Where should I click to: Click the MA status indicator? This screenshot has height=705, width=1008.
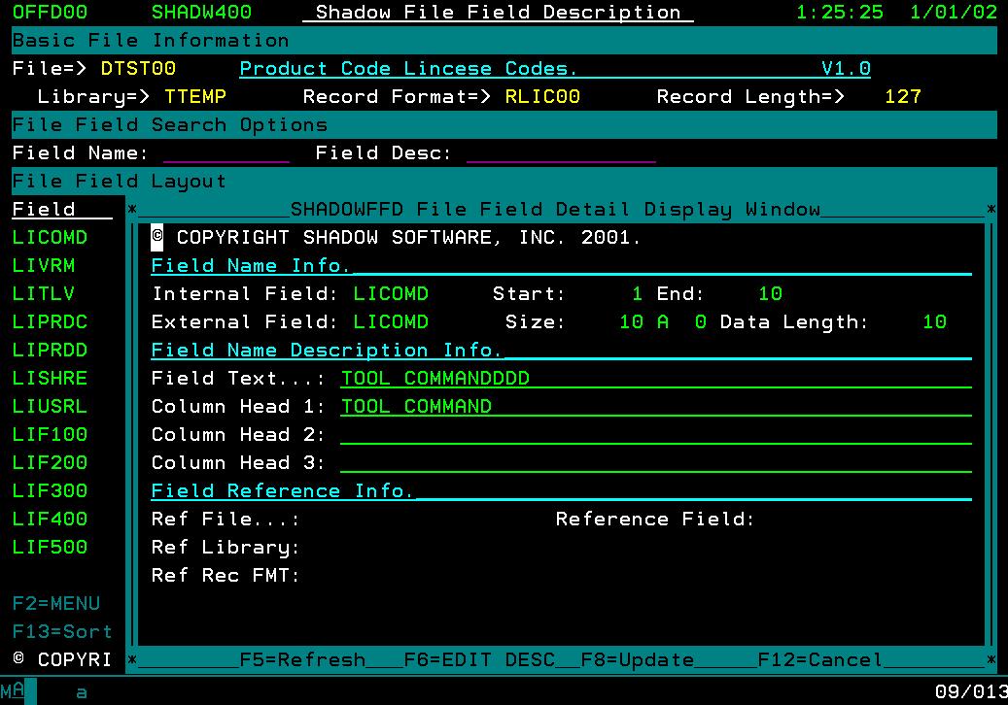pos(13,691)
